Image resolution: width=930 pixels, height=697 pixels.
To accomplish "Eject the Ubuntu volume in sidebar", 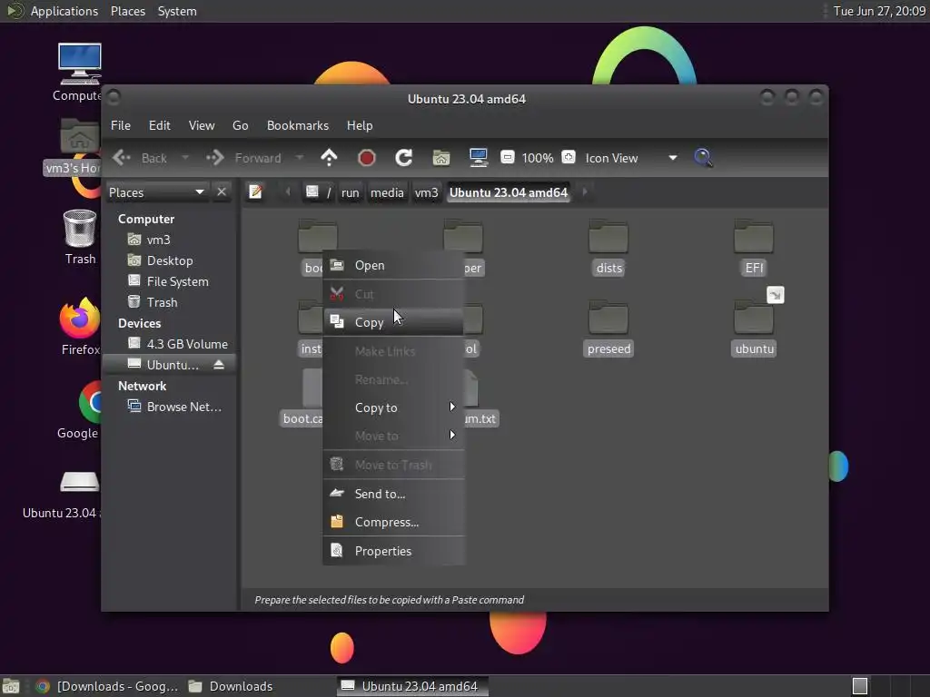I will 219,365.
